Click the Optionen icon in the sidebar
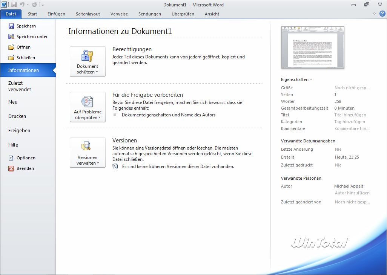387x275 pixels. click(11, 158)
